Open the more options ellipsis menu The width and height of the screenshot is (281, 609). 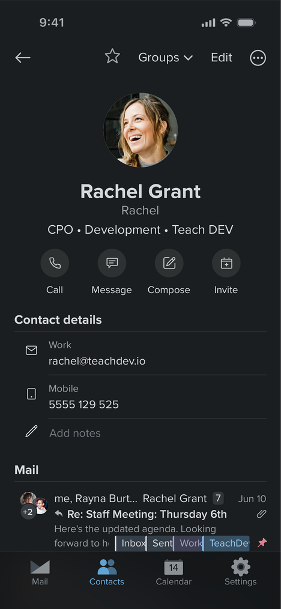(258, 58)
